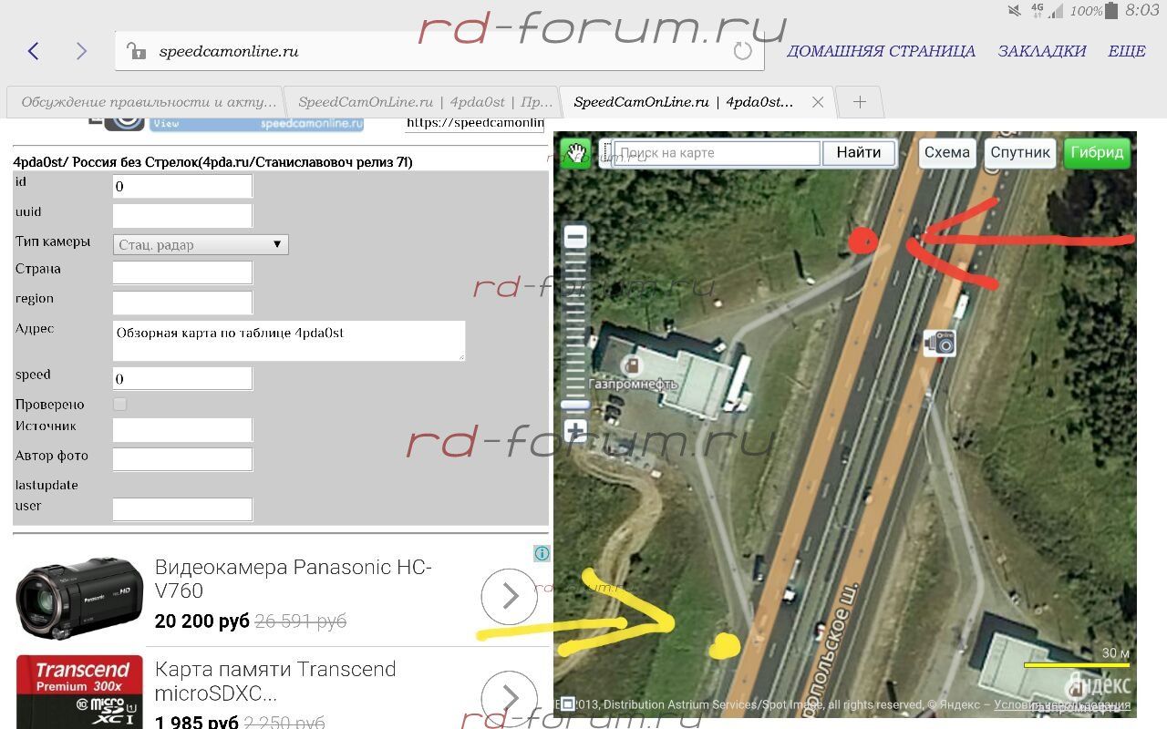
Task: Zoom in with the map plus button
Action: point(575,430)
